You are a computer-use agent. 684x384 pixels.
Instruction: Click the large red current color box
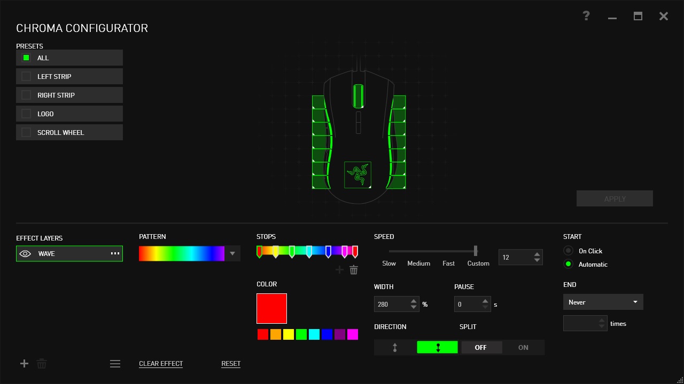click(x=271, y=308)
